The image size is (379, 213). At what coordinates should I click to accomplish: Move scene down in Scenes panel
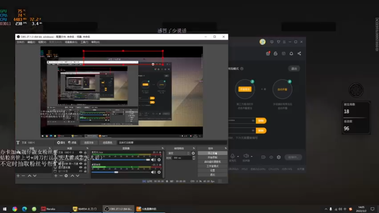[x=35, y=176]
